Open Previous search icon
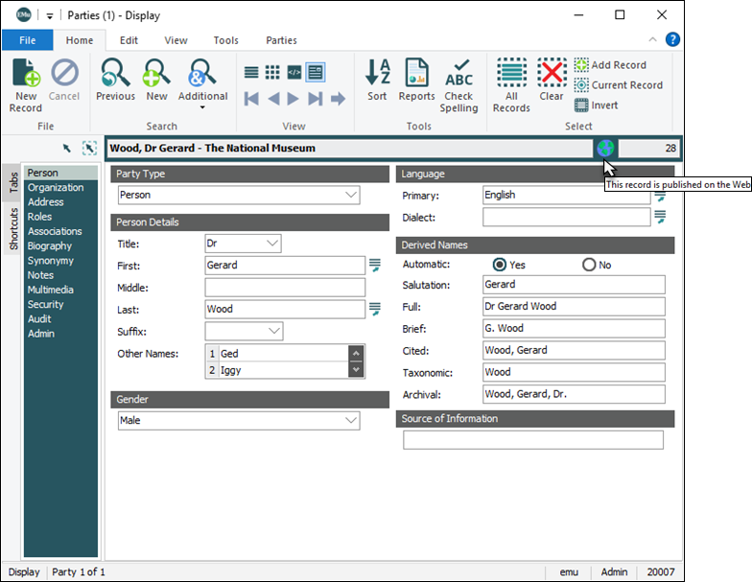 click(115, 79)
